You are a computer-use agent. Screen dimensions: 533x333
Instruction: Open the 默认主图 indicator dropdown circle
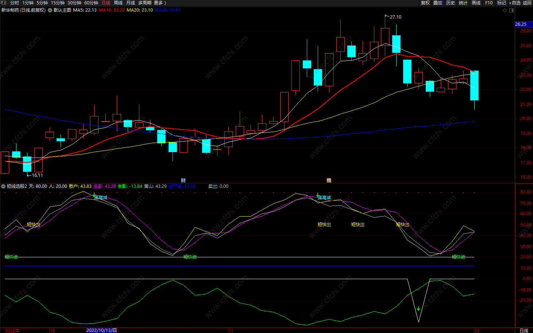(50, 10)
